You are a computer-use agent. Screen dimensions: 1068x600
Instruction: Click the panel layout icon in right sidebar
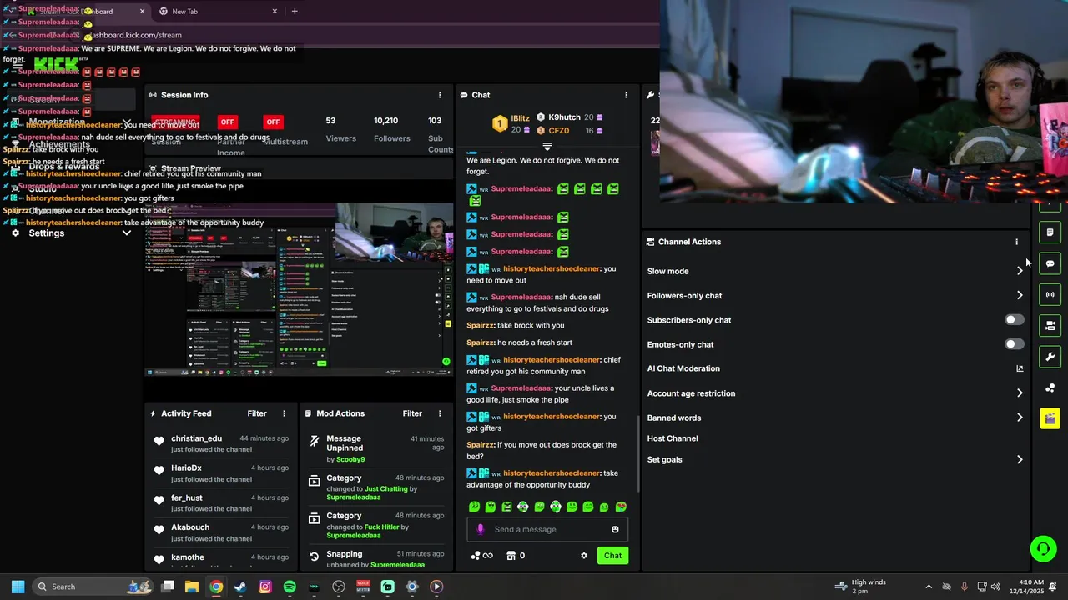click(1050, 326)
